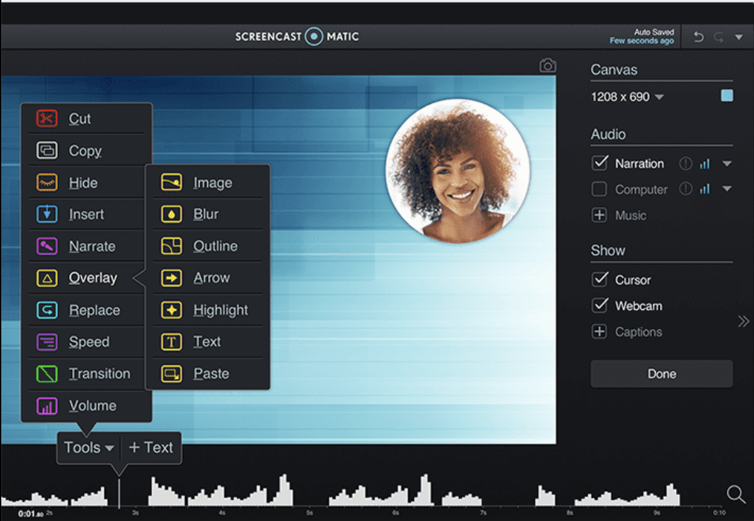Click the + Text button
The width and height of the screenshot is (754, 521).
point(151,448)
